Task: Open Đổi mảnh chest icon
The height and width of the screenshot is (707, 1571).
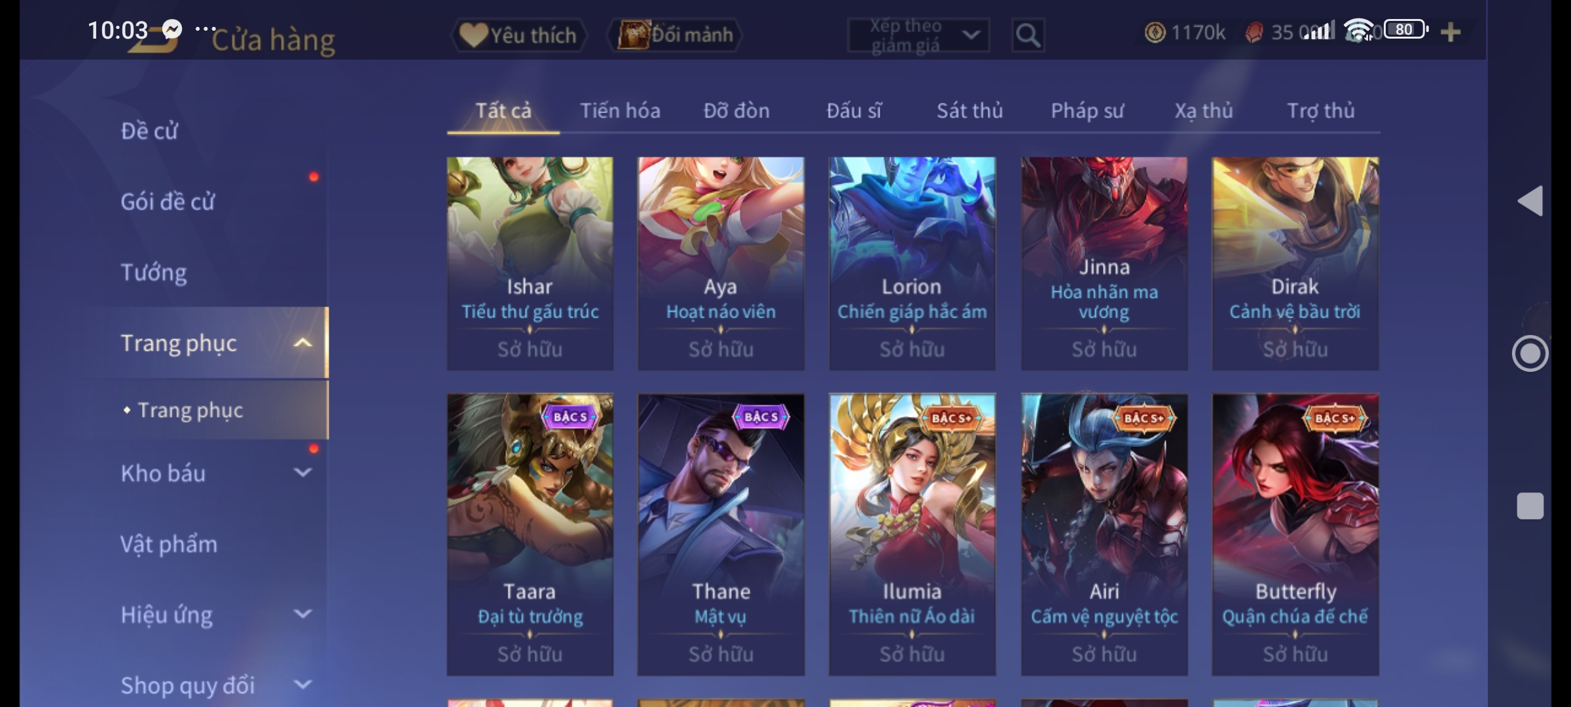Action: point(634,35)
